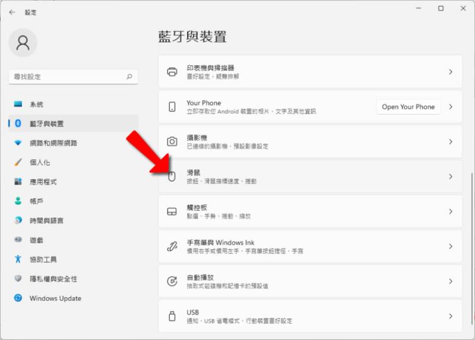Click the 手寫筆與 Windows Ink title text
The width and height of the screenshot is (475, 340).
(x=220, y=243)
